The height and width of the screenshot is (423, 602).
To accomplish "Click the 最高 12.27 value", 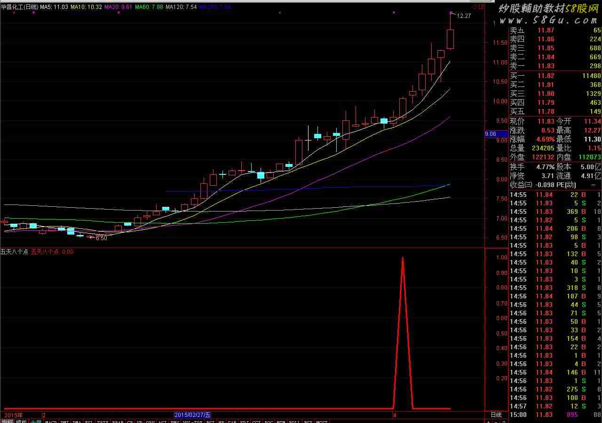I will click(x=593, y=130).
